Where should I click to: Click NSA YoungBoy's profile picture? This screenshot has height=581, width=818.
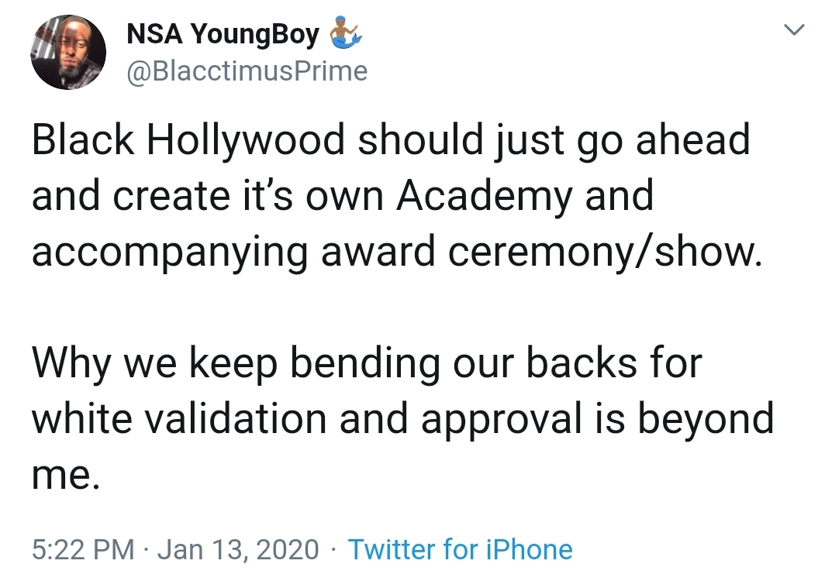point(68,52)
